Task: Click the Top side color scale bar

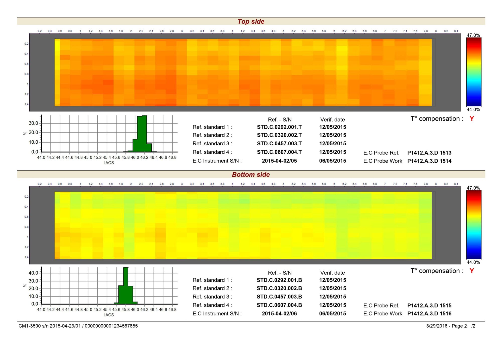Action: (474, 72)
